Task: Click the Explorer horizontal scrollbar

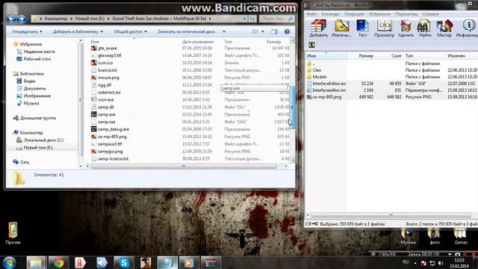Action: pos(184,166)
